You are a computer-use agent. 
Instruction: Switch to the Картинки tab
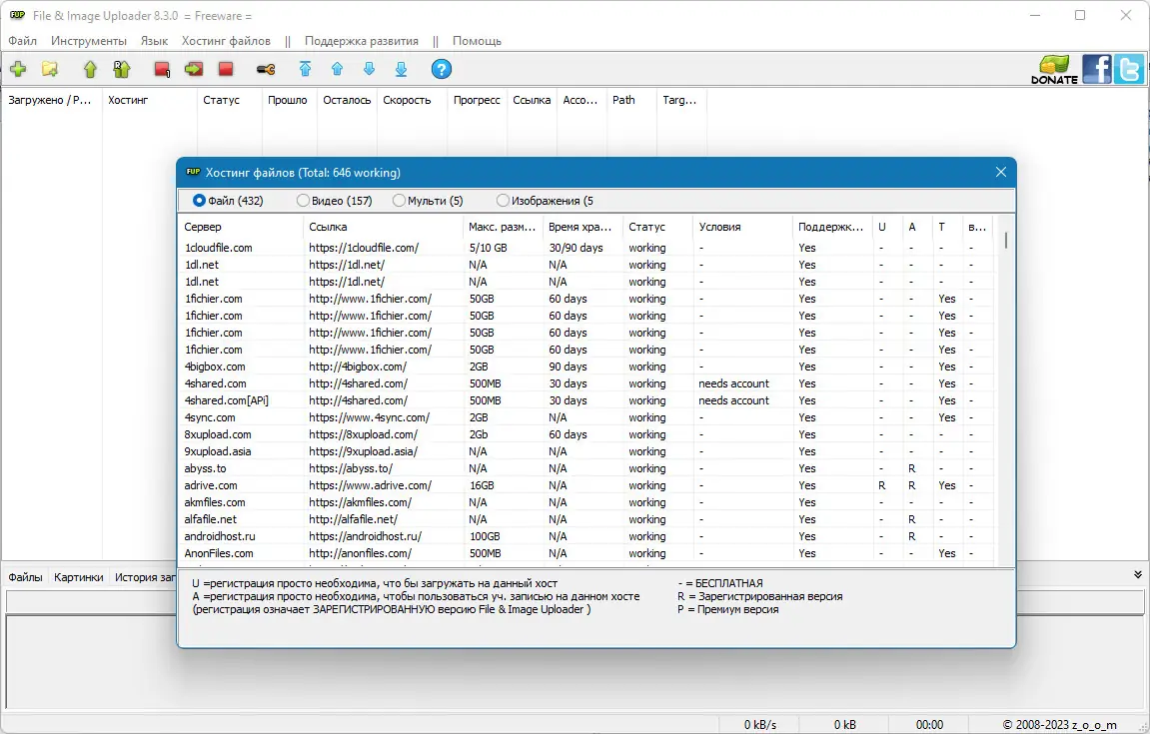click(79, 577)
